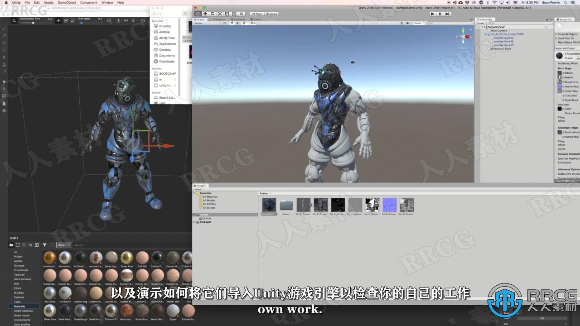Select the Transform tool in Unity toolbar
The image size is (580, 326).
pyautogui.click(x=234, y=14)
